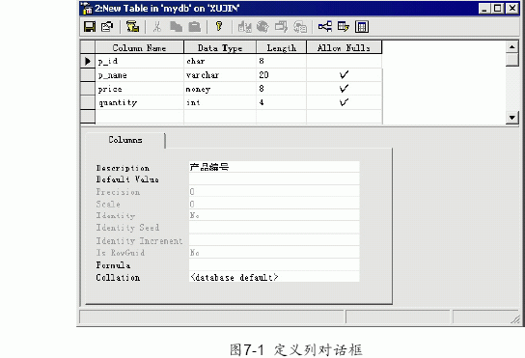The height and width of the screenshot is (358, 525).
Task: Click the empty Column Name cell below quantity
Action: click(x=139, y=117)
